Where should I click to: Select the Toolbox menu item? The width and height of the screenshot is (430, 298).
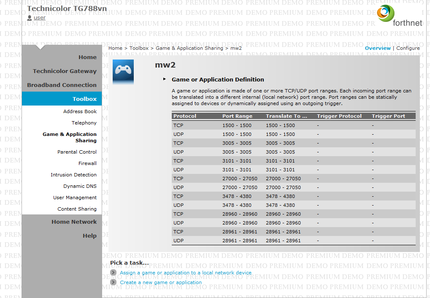pos(62,99)
